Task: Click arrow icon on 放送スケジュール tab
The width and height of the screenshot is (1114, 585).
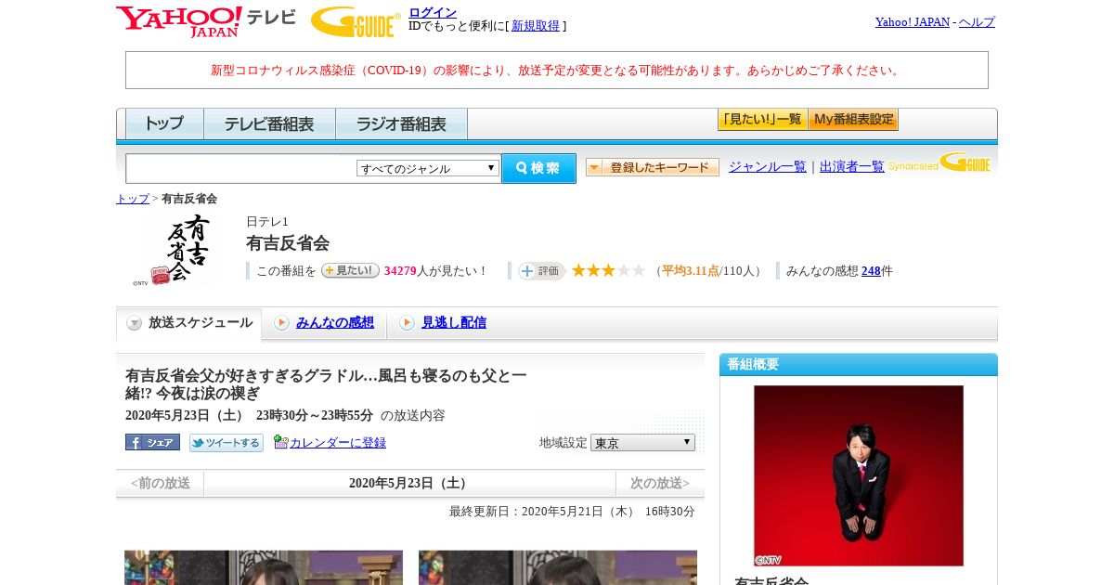Action: tap(135, 323)
